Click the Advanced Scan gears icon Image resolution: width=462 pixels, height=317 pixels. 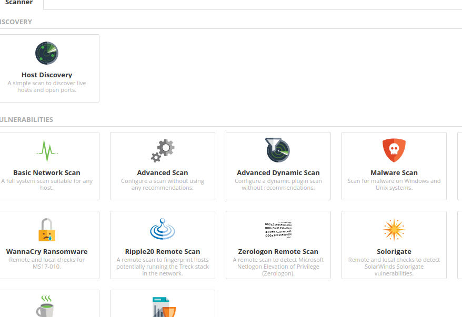[163, 151]
